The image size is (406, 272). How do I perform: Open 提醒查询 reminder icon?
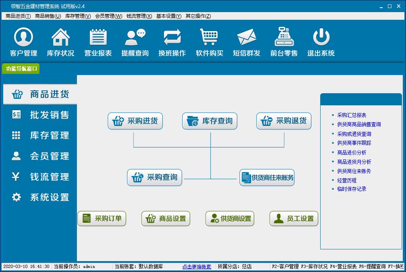pyautogui.click(x=135, y=42)
